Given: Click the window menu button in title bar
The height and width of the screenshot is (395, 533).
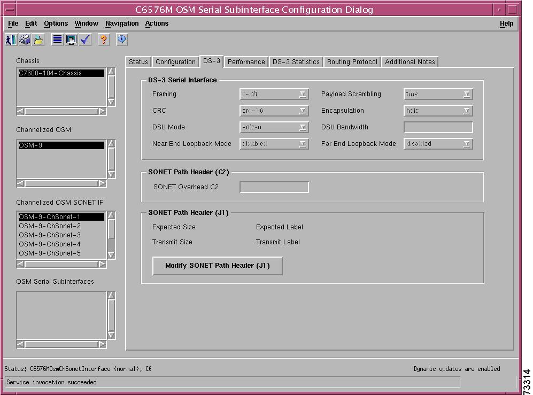Looking at the screenshot, I should [x=10, y=10].
